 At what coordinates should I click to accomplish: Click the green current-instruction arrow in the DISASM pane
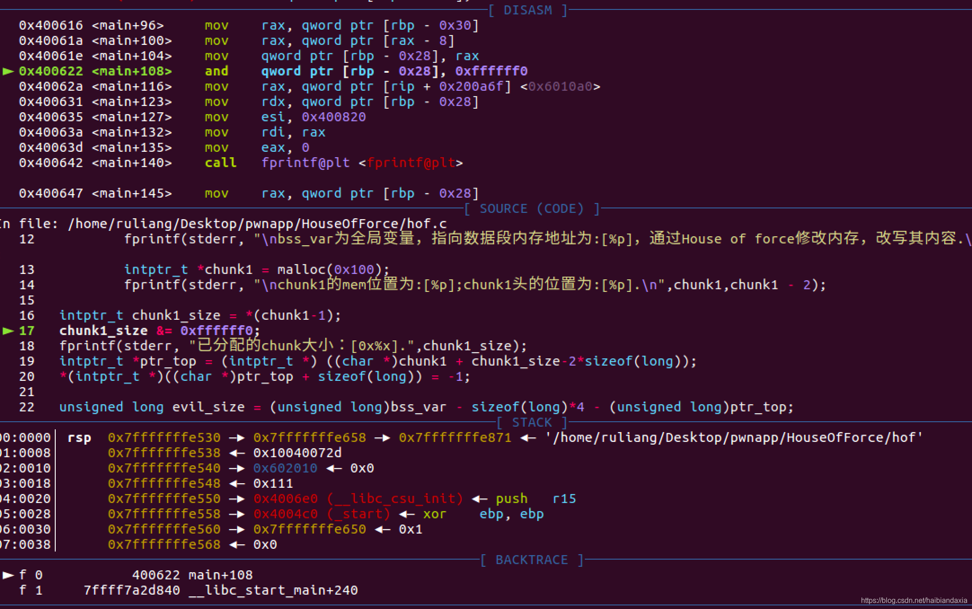pyautogui.click(x=8, y=71)
